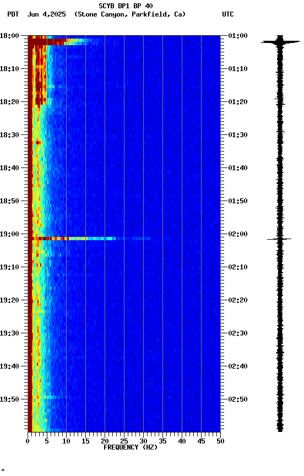The image size is (304, 476).
Task: Click the 18:50 PDT time label
Action: pyautogui.click(x=9, y=201)
